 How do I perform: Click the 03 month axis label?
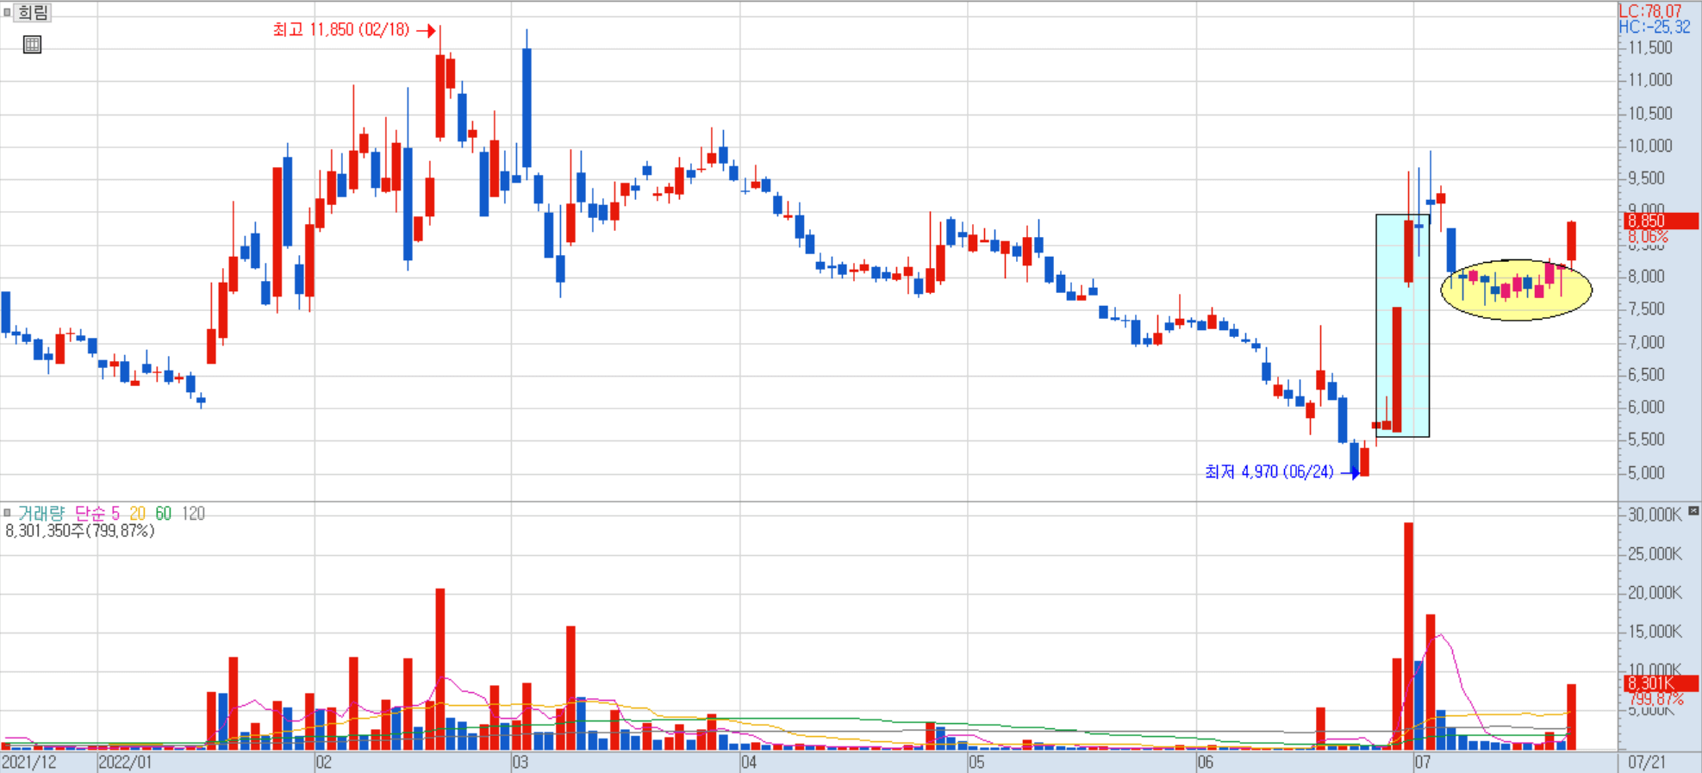pos(521,763)
